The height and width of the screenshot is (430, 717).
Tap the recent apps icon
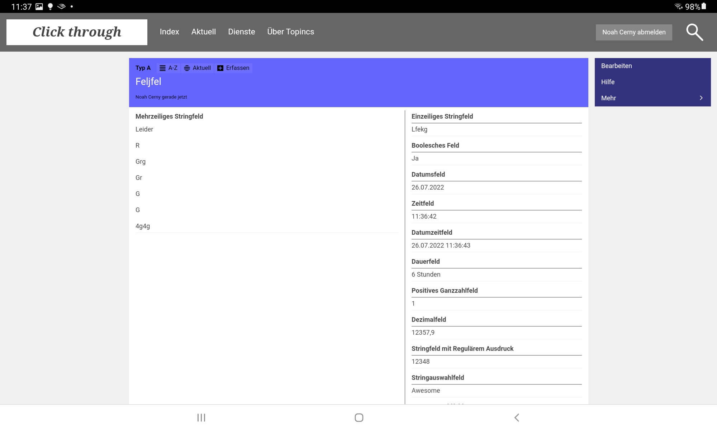[x=201, y=417]
